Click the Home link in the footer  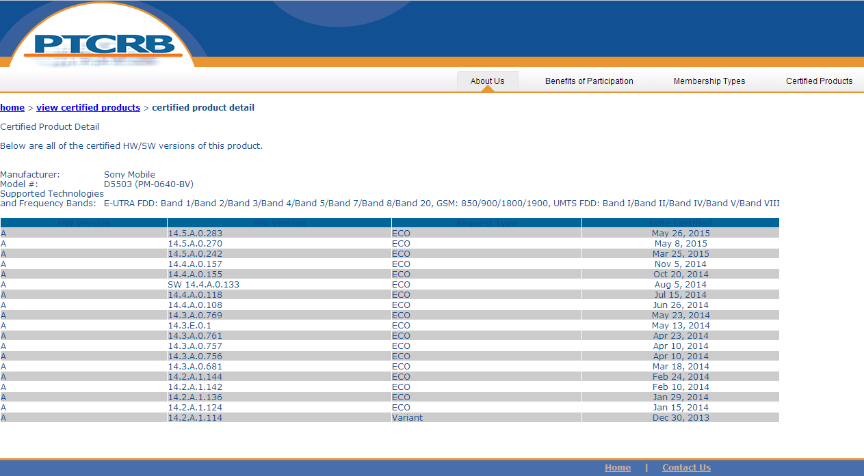coord(618,468)
